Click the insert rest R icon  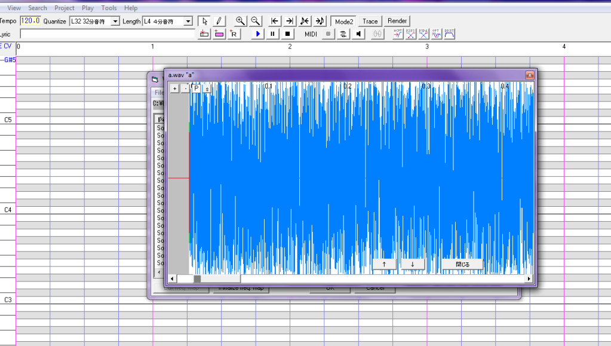pyautogui.click(x=234, y=34)
